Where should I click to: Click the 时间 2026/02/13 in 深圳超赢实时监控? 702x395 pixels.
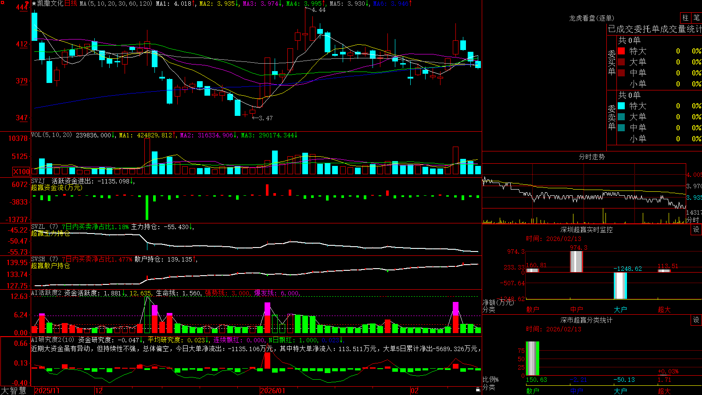click(x=553, y=239)
